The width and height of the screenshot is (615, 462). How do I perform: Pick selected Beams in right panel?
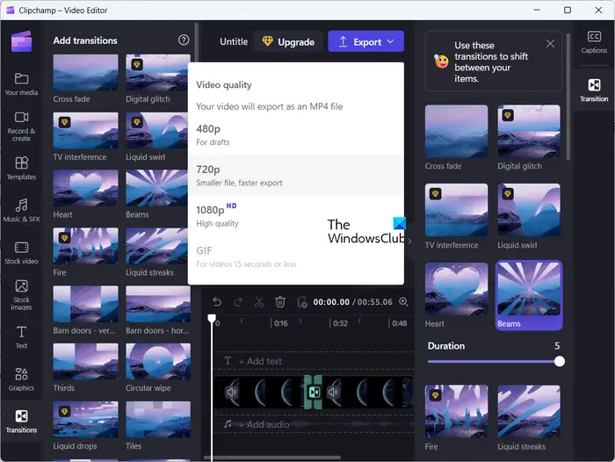(x=529, y=295)
